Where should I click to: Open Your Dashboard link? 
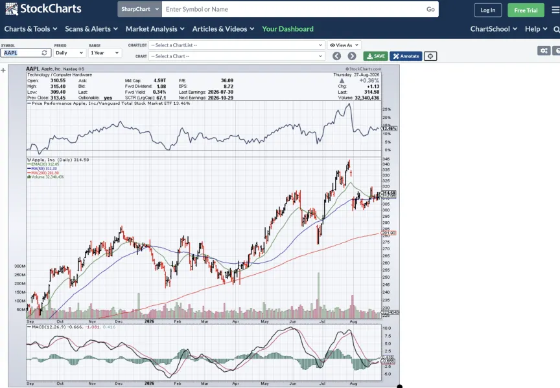pyautogui.click(x=288, y=29)
